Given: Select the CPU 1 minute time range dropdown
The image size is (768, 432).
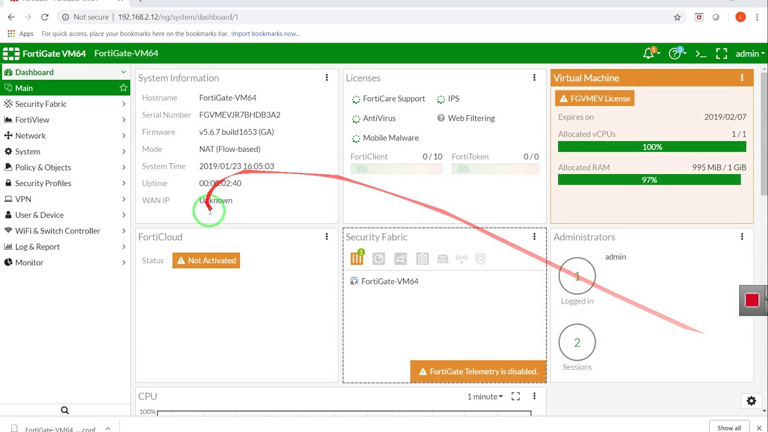Looking at the screenshot, I should [485, 397].
